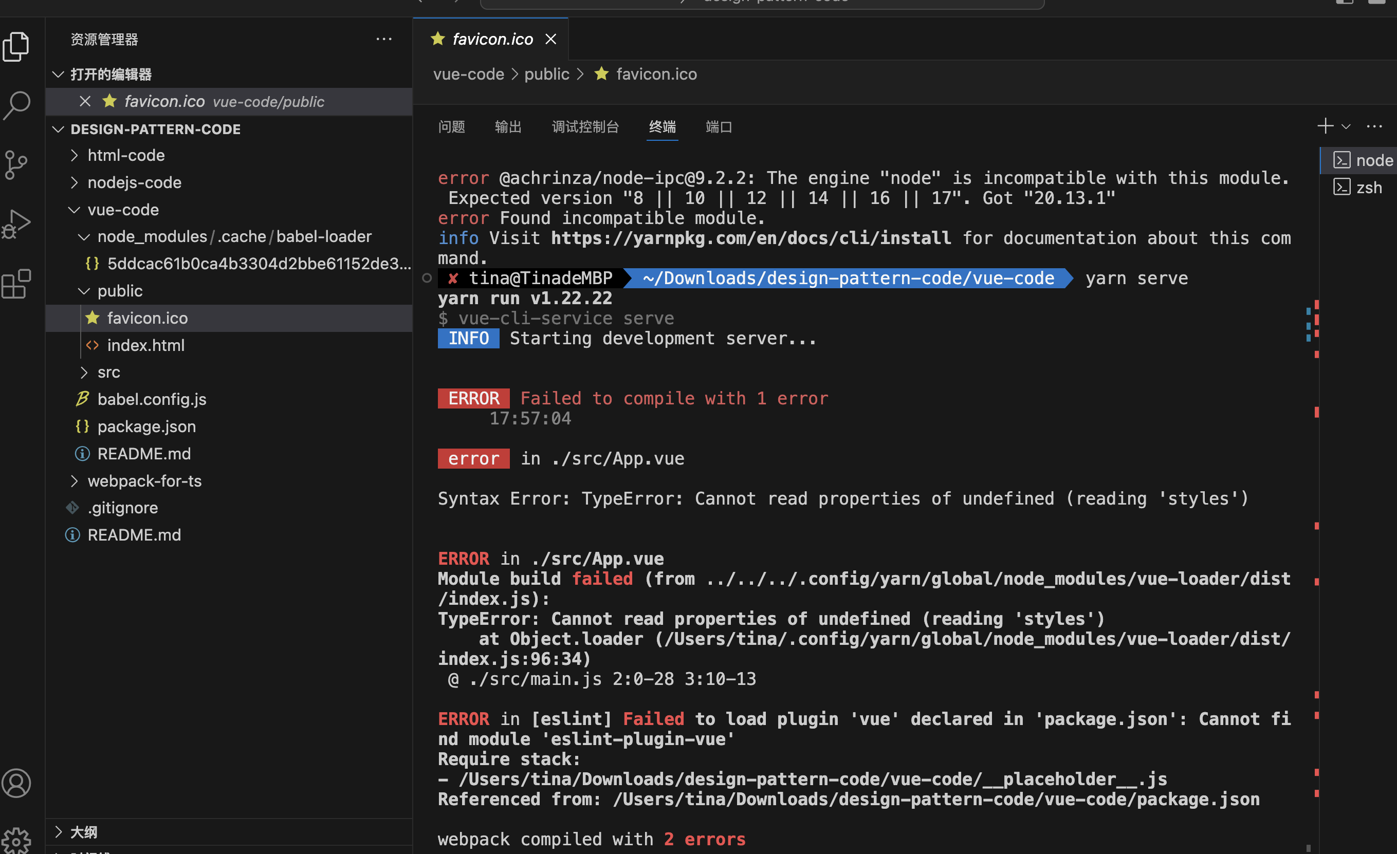Click public in the breadcrumb

tap(546, 74)
